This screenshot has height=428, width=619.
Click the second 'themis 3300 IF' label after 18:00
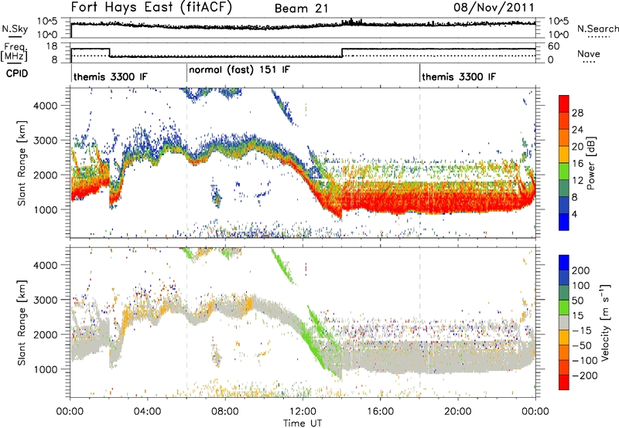pyautogui.click(x=459, y=76)
